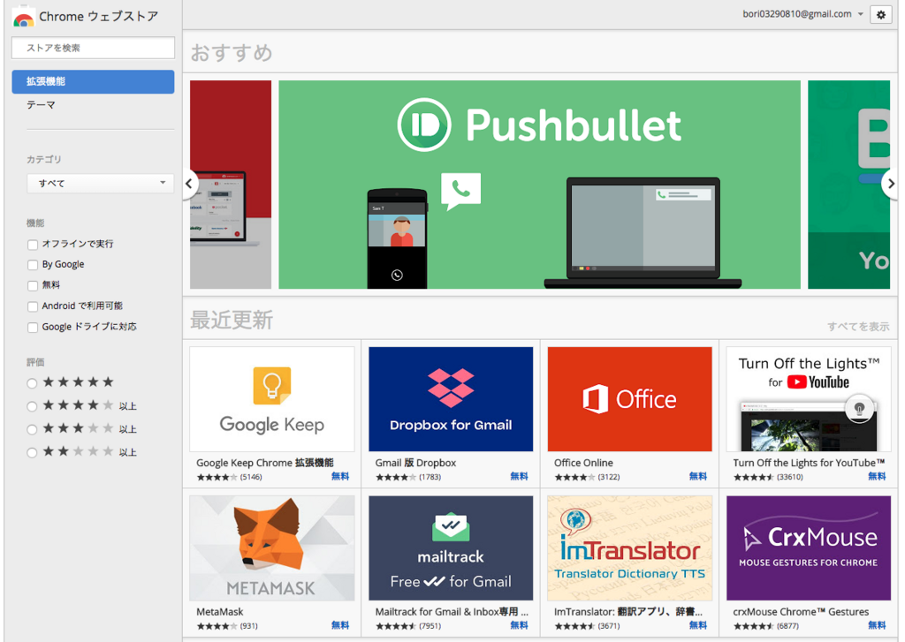Open the MetaMask fox tile image
Screen dimensions: 905x642
pos(272,548)
